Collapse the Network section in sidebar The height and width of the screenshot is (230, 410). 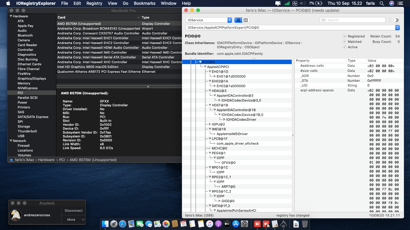click(11, 141)
